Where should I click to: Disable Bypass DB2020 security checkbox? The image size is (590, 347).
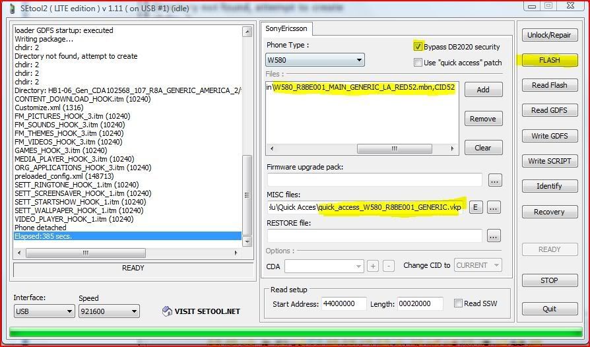click(x=418, y=47)
